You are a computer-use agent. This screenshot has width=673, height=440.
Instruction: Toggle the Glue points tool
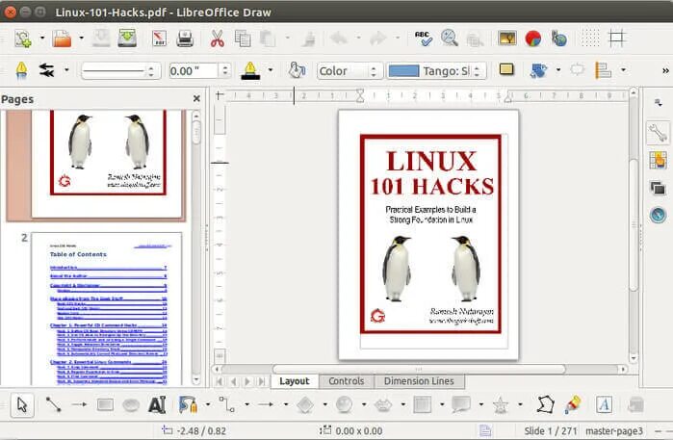coord(572,404)
